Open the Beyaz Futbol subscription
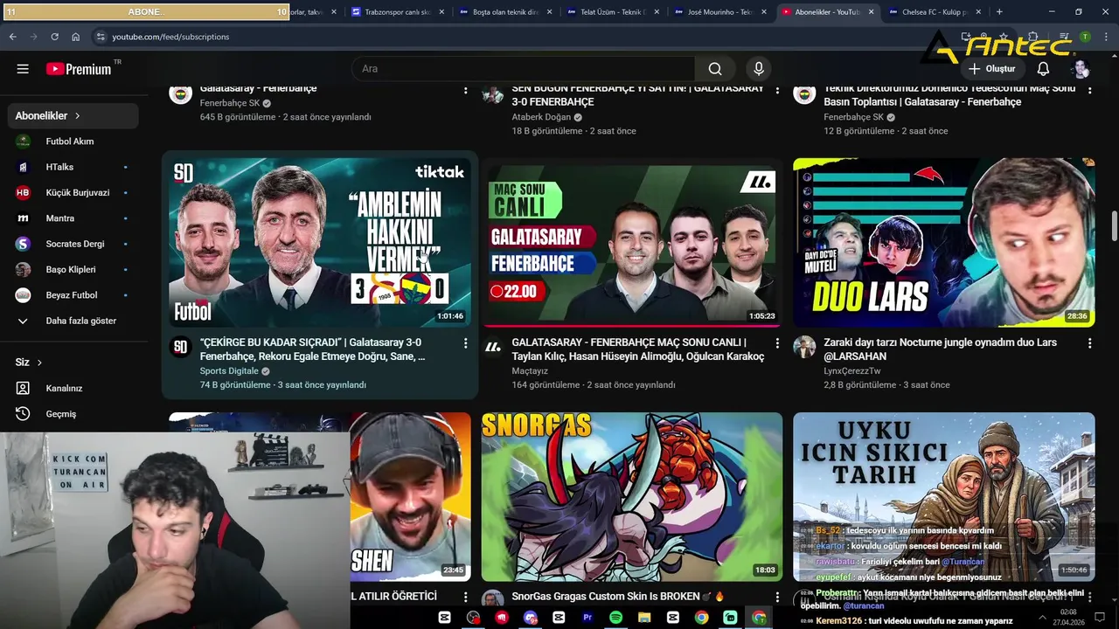1119x629 pixels. [73, 295]
